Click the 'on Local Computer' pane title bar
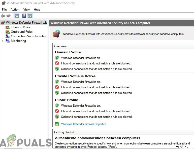 [x=121, y=23]
